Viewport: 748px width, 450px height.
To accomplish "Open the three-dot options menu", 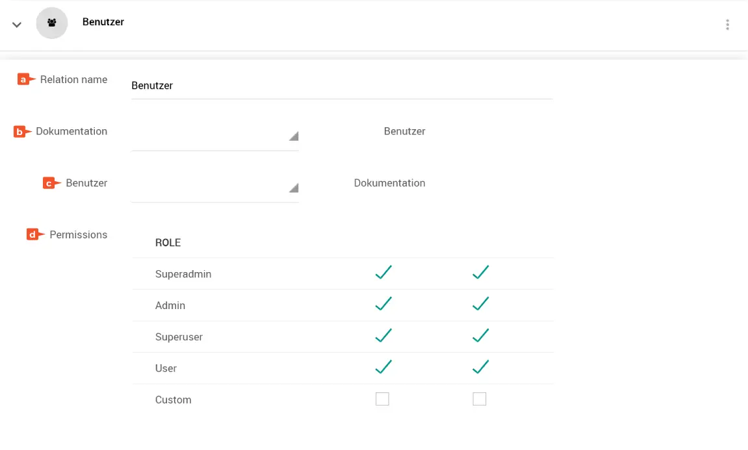I will tap(727, 25).
